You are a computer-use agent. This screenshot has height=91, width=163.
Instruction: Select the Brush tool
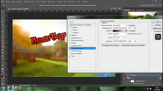coord(3,34)
